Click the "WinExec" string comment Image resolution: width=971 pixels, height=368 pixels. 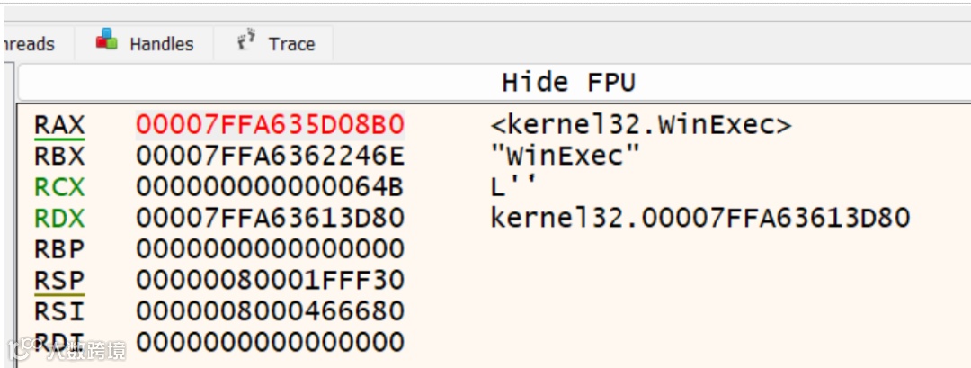click(564, 157)
